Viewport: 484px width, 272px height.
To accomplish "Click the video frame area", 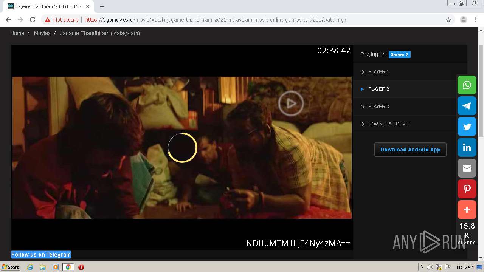I will 182,148.
